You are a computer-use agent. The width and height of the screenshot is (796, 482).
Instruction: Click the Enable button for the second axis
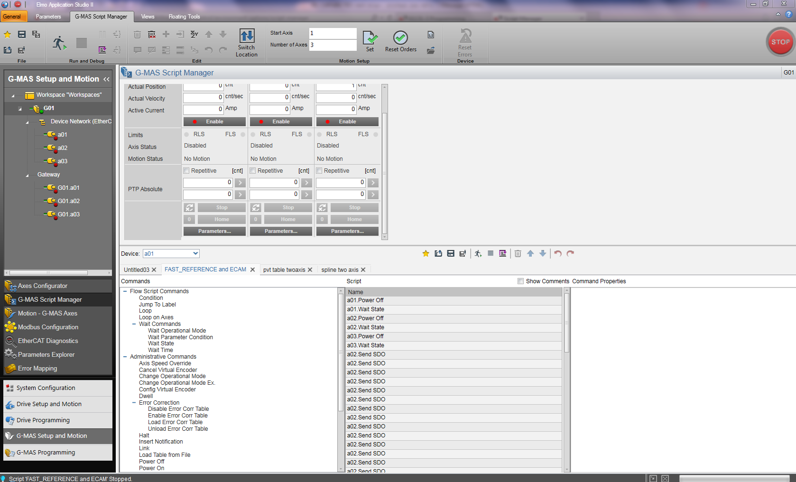tap(281, 121)
